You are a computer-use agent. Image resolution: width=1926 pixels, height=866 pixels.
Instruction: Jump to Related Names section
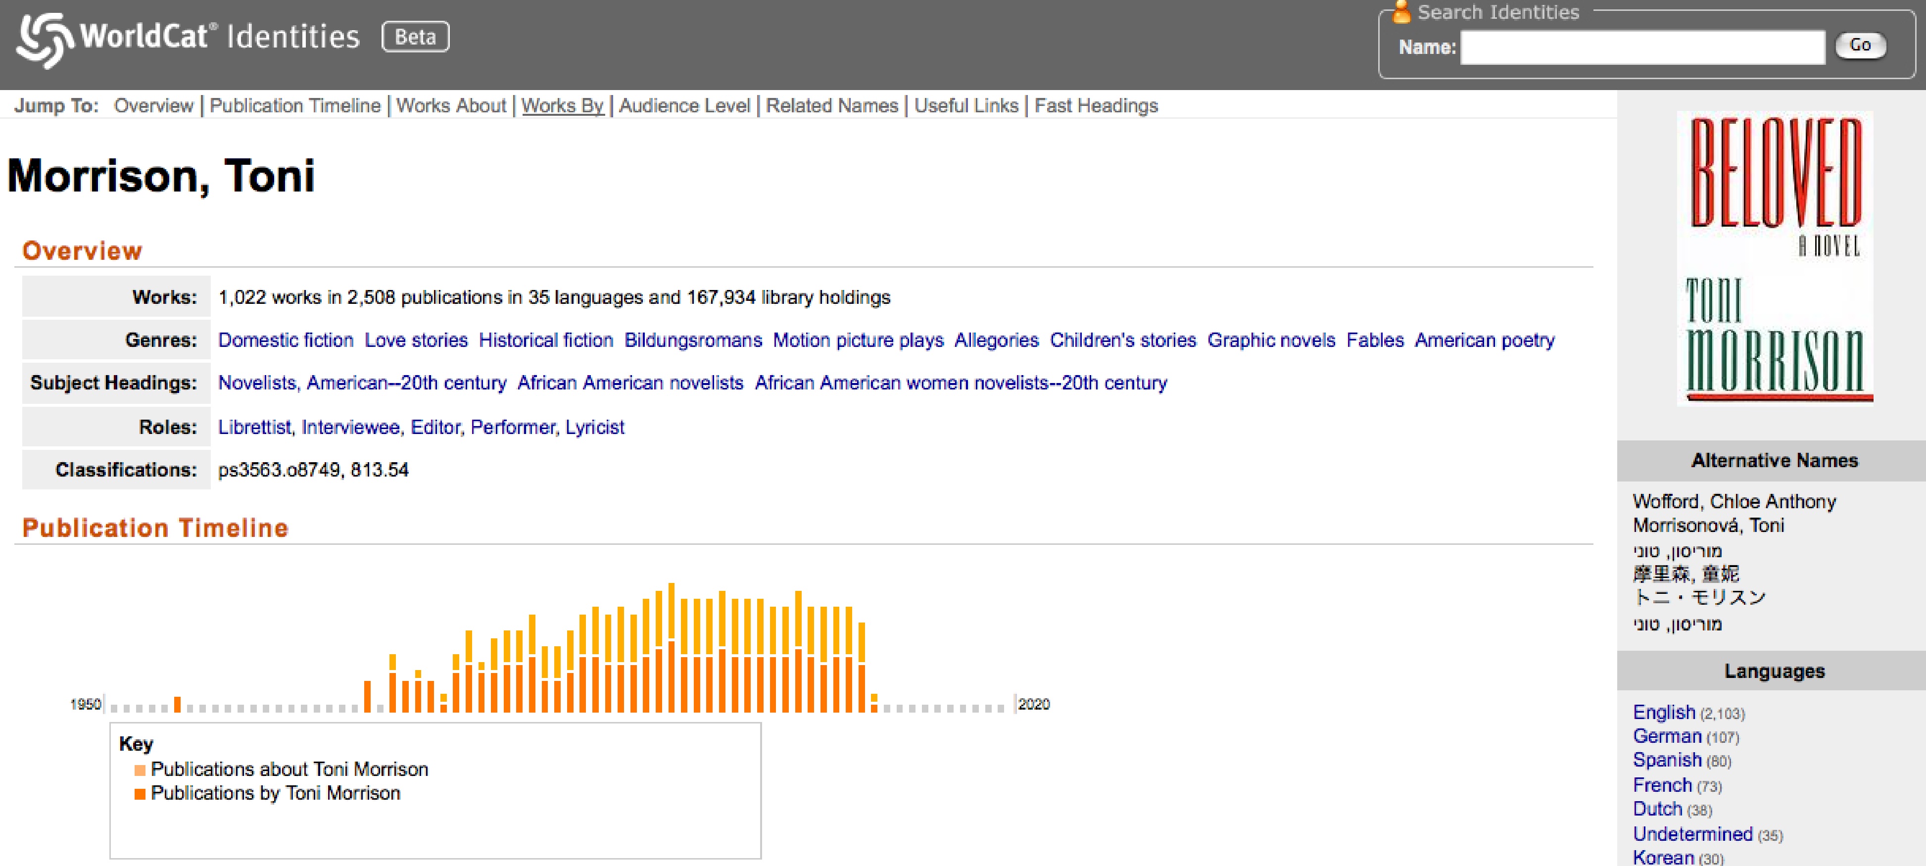831,105
